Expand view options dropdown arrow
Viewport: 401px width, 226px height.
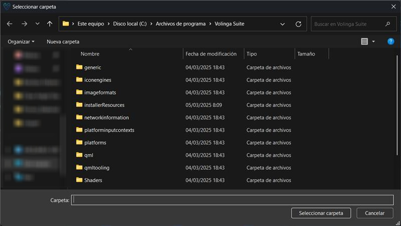tap(373, 42)
